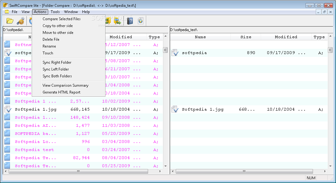The height and width of the screenshot is (183, 336).
Task: Choose Sync Left Folder
Action: (68, 69)
